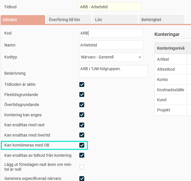
Task: Click the Namn text field
Action: pyautogui.click(x=111, y=45)
